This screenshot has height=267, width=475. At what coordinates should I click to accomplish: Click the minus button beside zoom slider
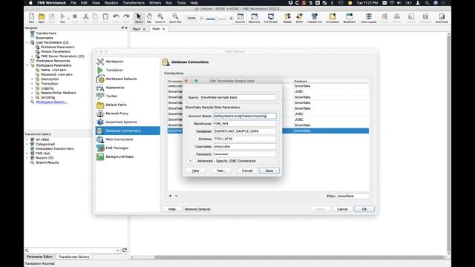[x=201, y=19]
